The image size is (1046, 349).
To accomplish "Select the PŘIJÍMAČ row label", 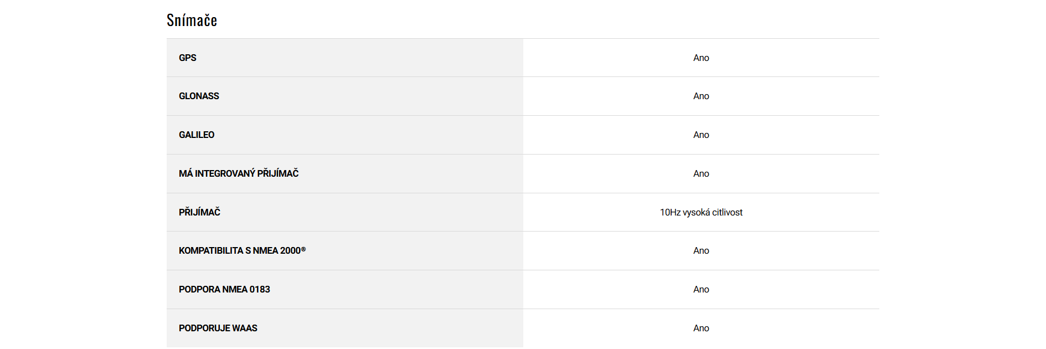I will point(199,212).
